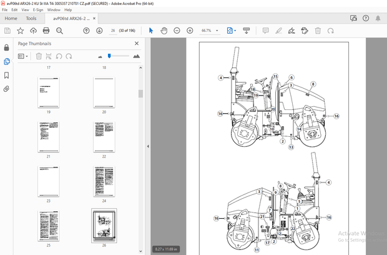Adjust the thumbnail size slider
The image size is (387, 255).
(x=109, y=56)
